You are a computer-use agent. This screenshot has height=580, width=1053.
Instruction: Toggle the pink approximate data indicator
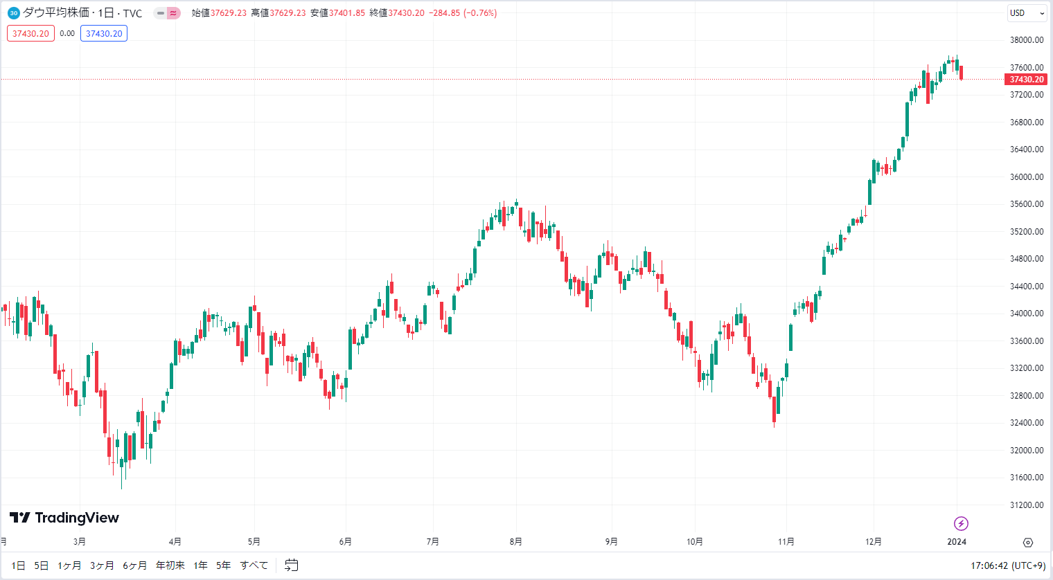(173, 13)
